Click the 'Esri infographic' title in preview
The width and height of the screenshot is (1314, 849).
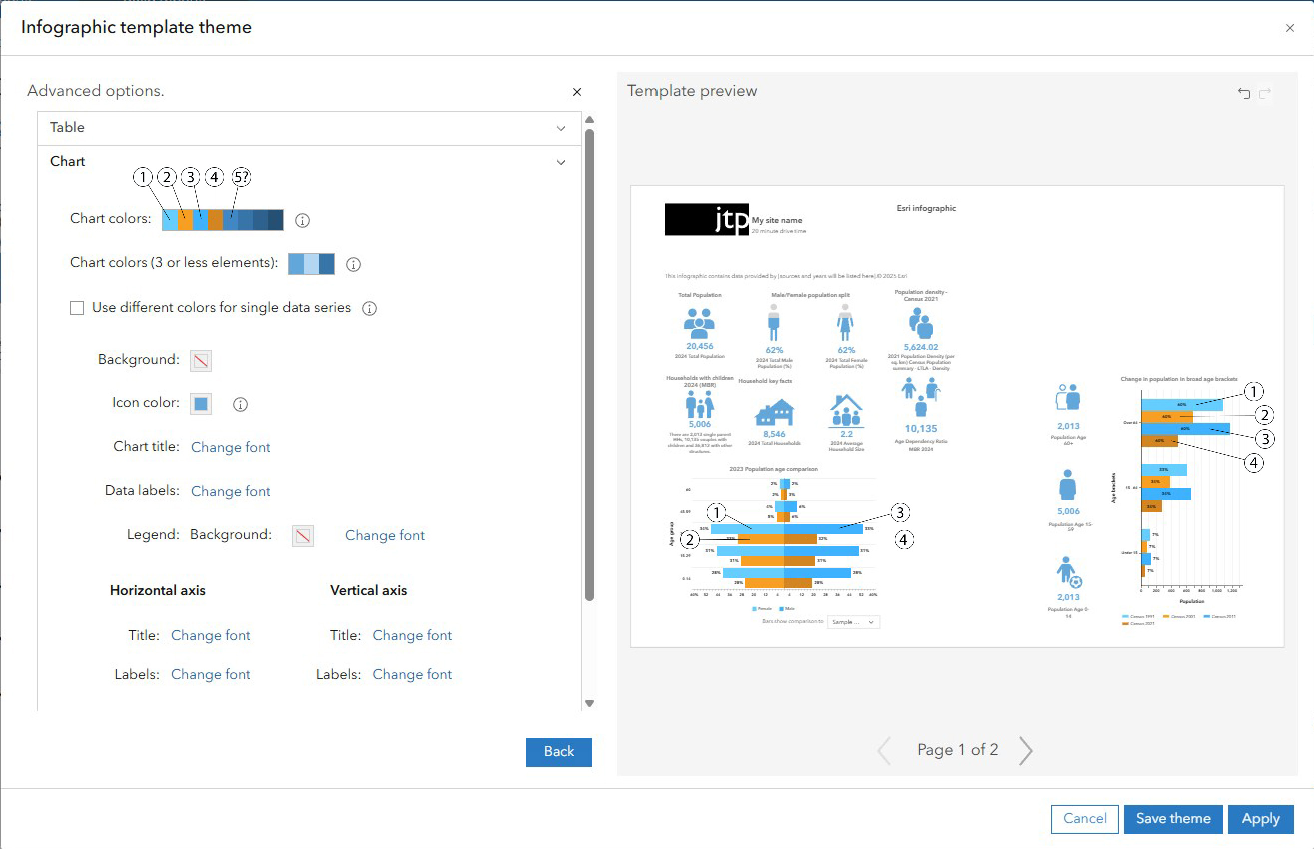click(x=926, y=208)
